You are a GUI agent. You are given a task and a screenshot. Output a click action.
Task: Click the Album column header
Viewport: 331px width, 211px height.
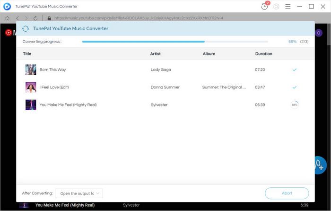tap(209, 53)
